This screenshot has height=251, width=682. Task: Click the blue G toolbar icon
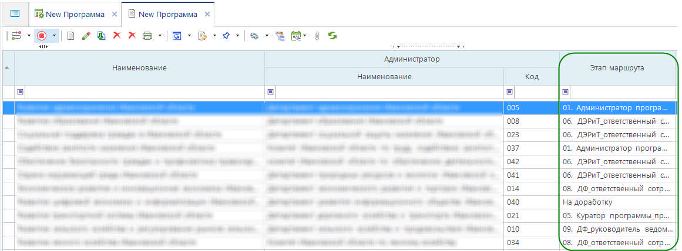177,36
